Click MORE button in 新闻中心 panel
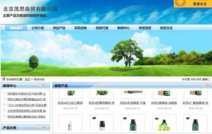This screenshot has height=134, width=212. pyautogui.click(x=43, y=85)
